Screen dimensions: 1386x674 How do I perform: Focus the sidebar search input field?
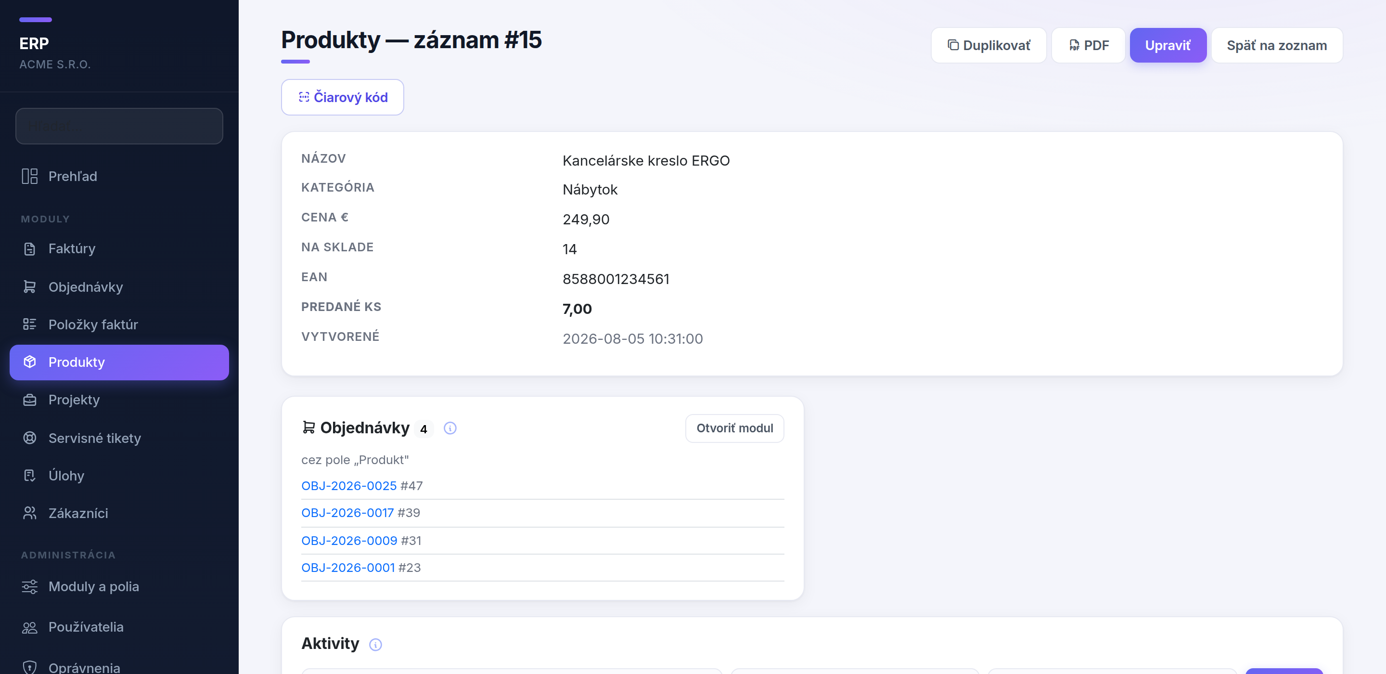click(119, 126)
